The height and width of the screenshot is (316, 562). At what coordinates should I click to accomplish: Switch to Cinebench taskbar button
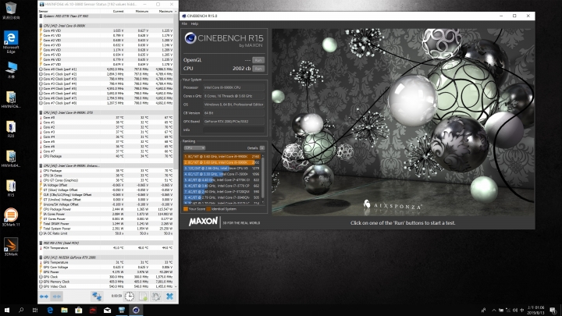coord(136,311)
